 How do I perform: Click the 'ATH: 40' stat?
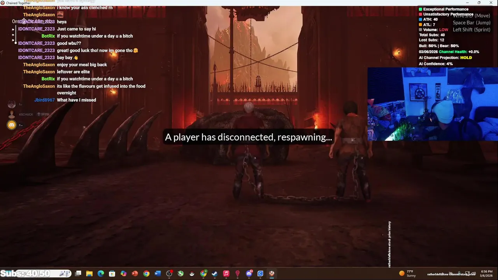click(x=428, y=19)
